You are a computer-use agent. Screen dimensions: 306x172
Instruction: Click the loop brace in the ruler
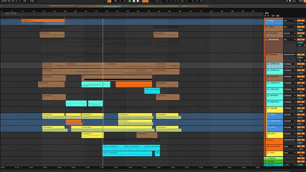tap(11, 13)
